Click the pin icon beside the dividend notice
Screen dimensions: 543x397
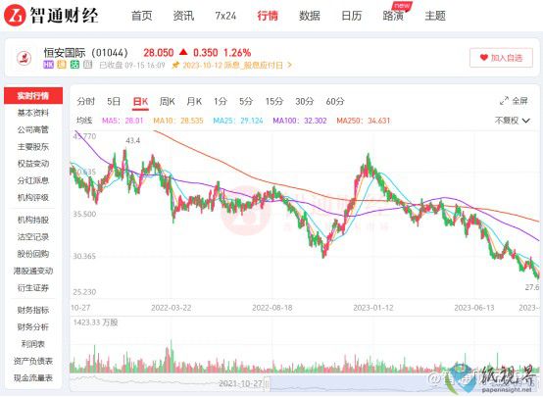pos(175,65)
